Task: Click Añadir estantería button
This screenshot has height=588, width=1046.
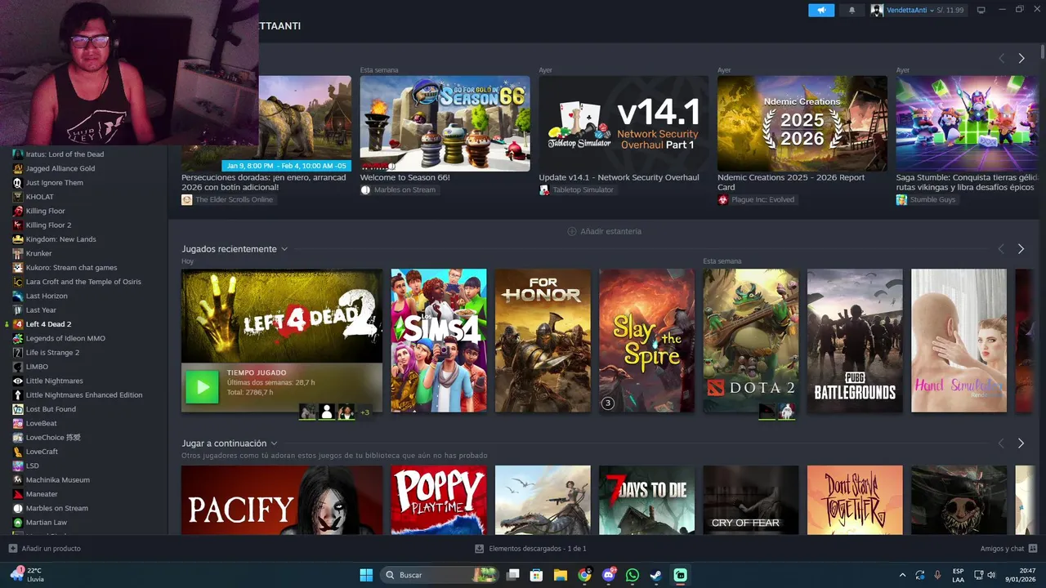Action: [x=605, y=231]
